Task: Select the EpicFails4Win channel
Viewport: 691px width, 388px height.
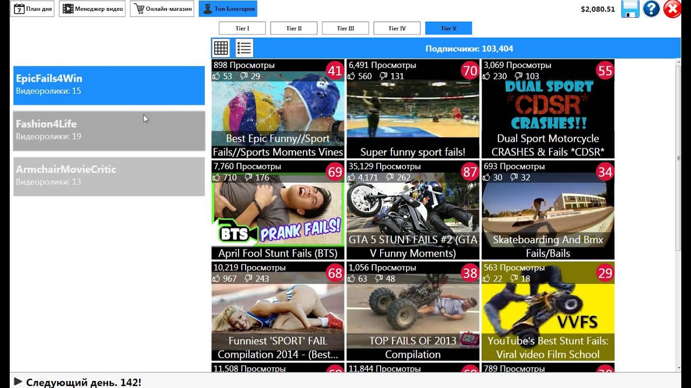Action: (109, 85)
